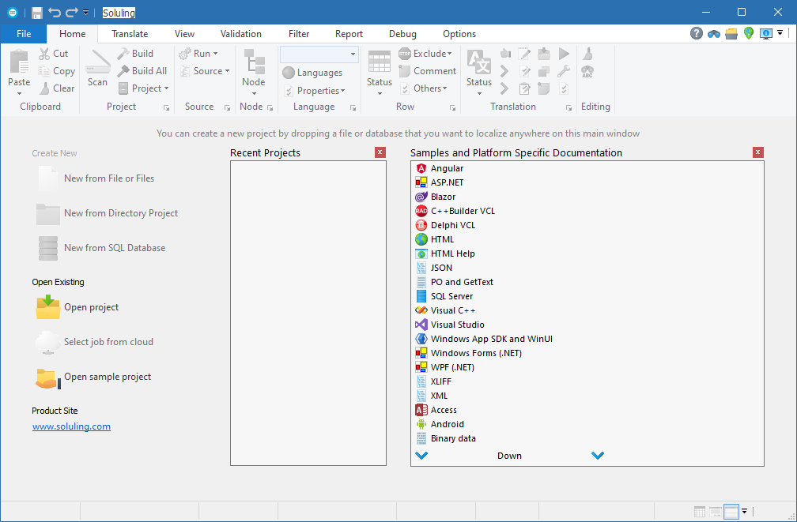The image size is (797, 522).
Task: Open the Visual Studio sample entry
Action: (x=457, y=325)
